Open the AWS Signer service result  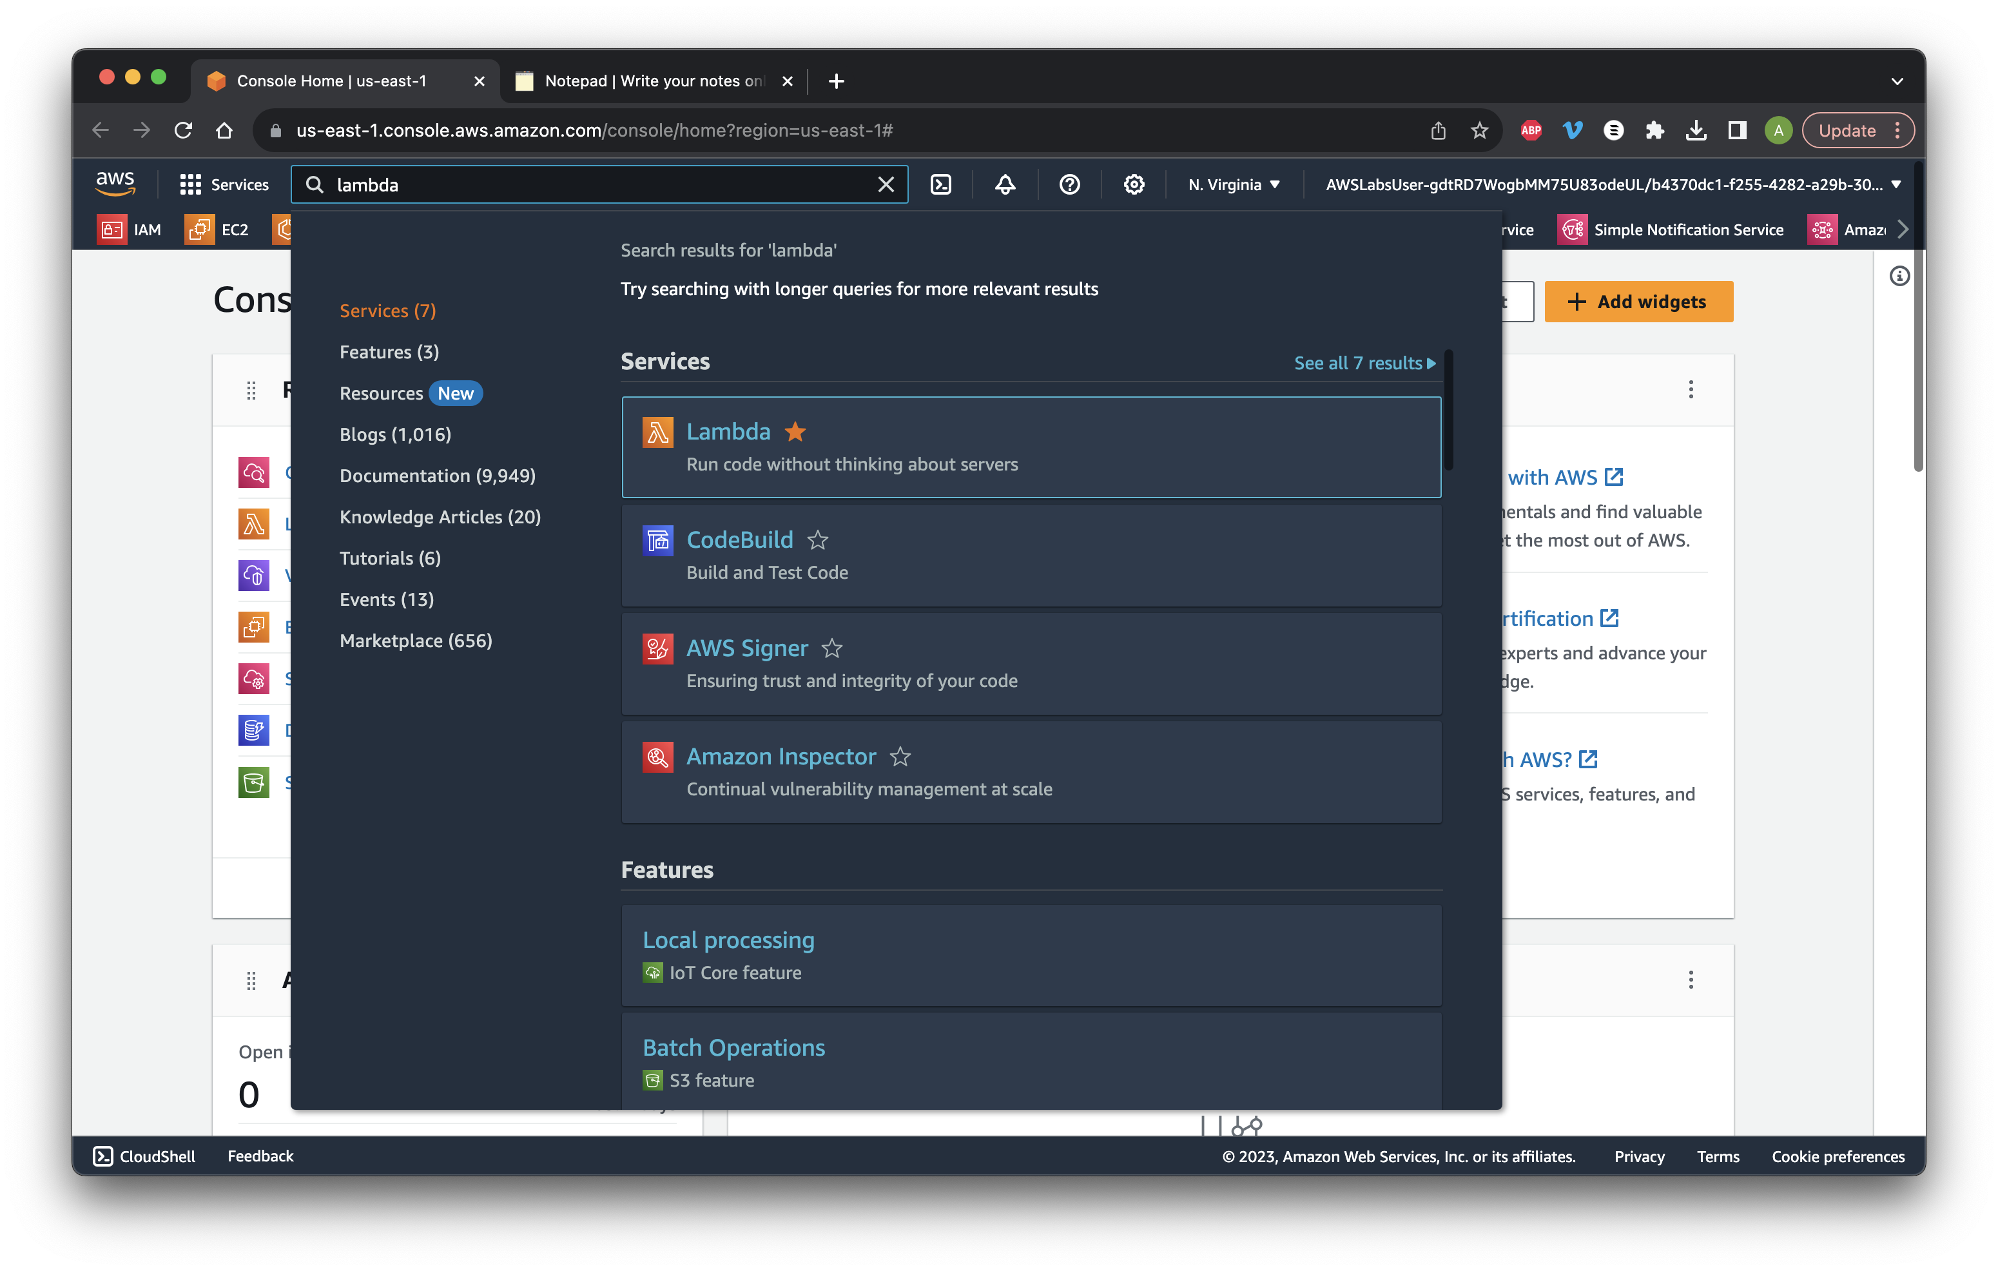click(x=1031, y=664)
